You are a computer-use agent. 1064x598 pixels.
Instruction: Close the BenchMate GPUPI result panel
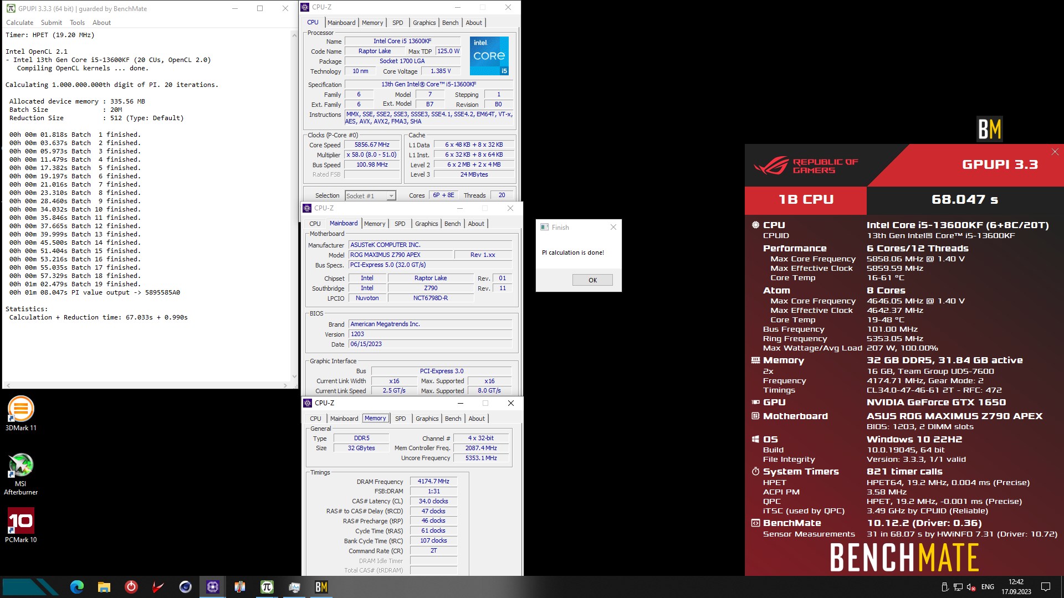coord(1055,152)
